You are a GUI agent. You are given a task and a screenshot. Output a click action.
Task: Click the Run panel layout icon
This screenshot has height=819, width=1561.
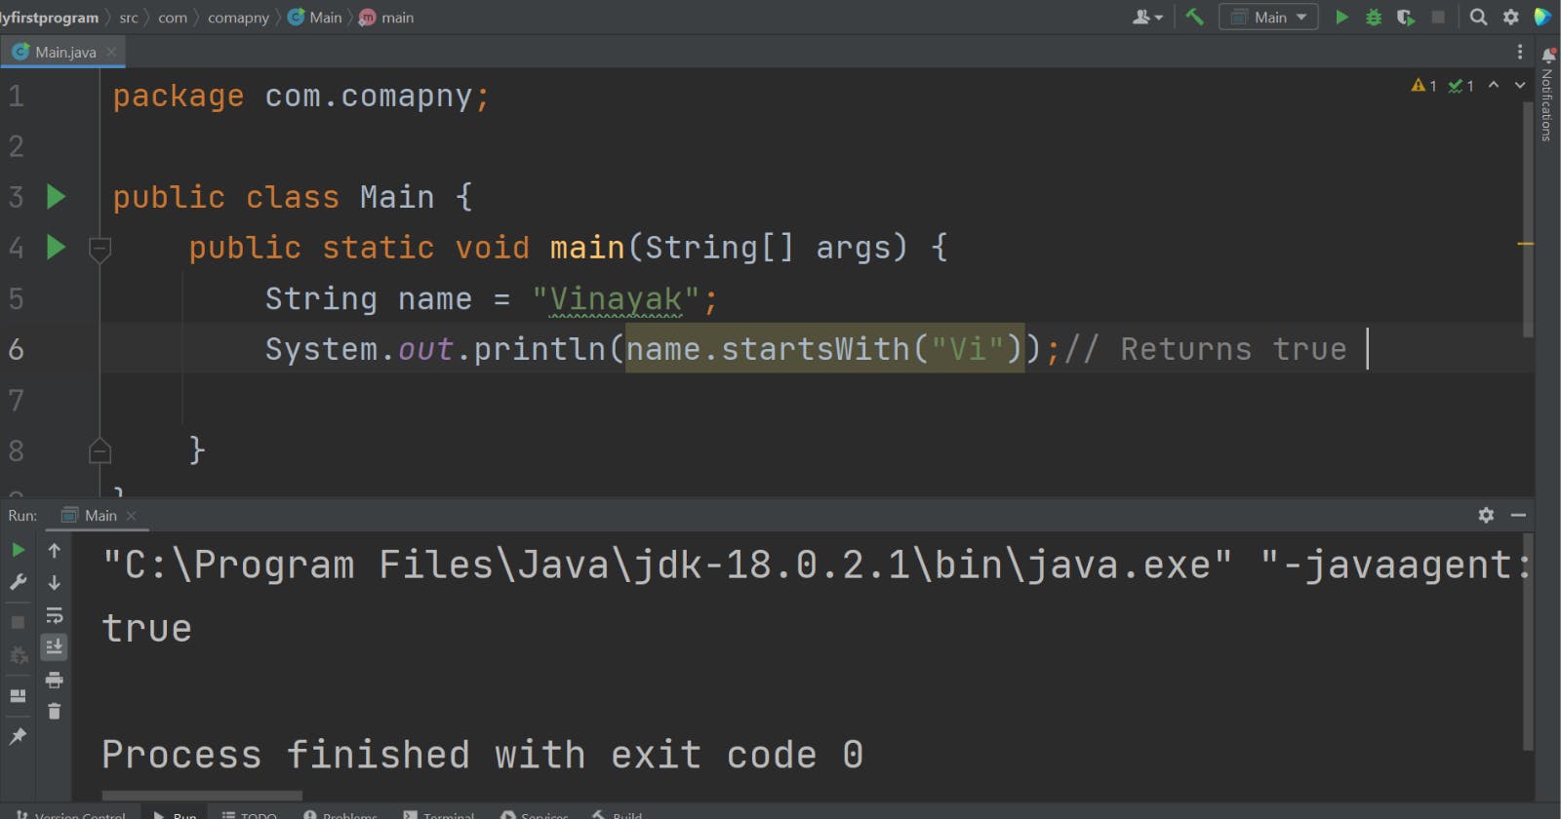pyautogui.click(x=18, y=695)
